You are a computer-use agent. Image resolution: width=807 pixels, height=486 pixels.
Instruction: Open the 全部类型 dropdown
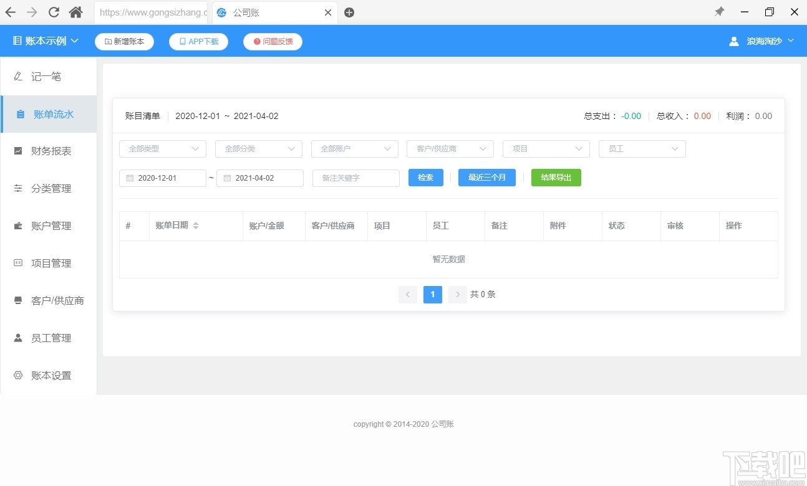click(x=163, y=149)
